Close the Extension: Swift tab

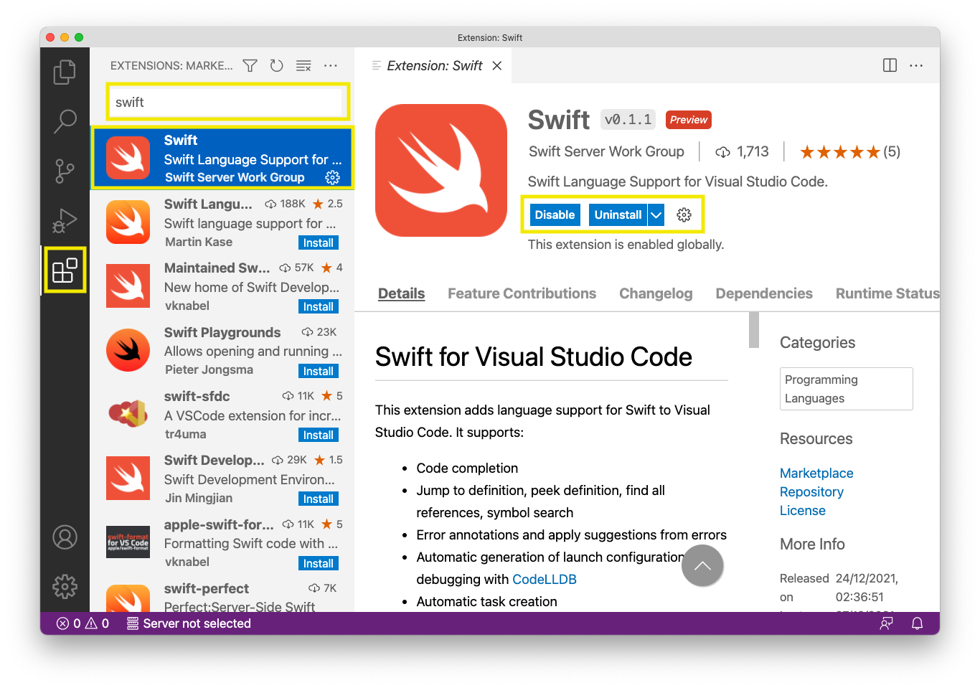click(497, 66)
